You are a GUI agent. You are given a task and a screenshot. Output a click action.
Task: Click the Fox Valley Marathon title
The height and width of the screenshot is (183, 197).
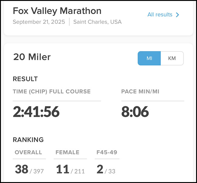pos(57,11)
